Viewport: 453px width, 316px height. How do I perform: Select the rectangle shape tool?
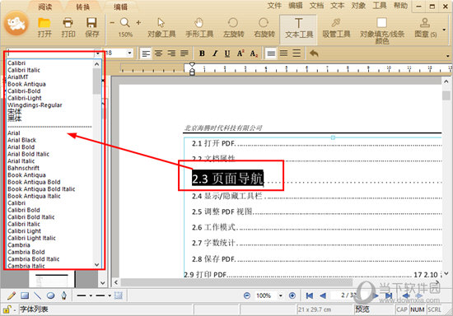[x=25, y=295]
